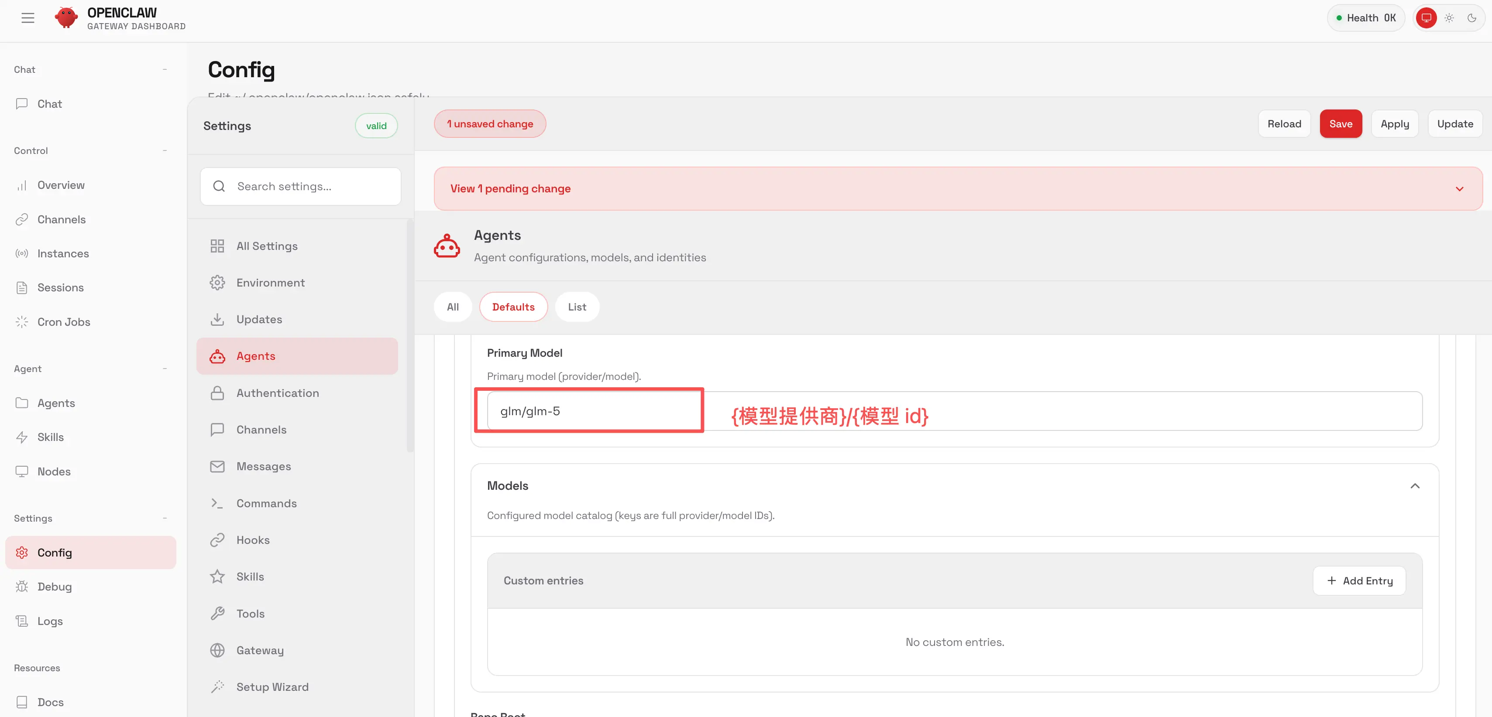Switch to the All tab
The image size is (1492, 717).
click(452, 307)
